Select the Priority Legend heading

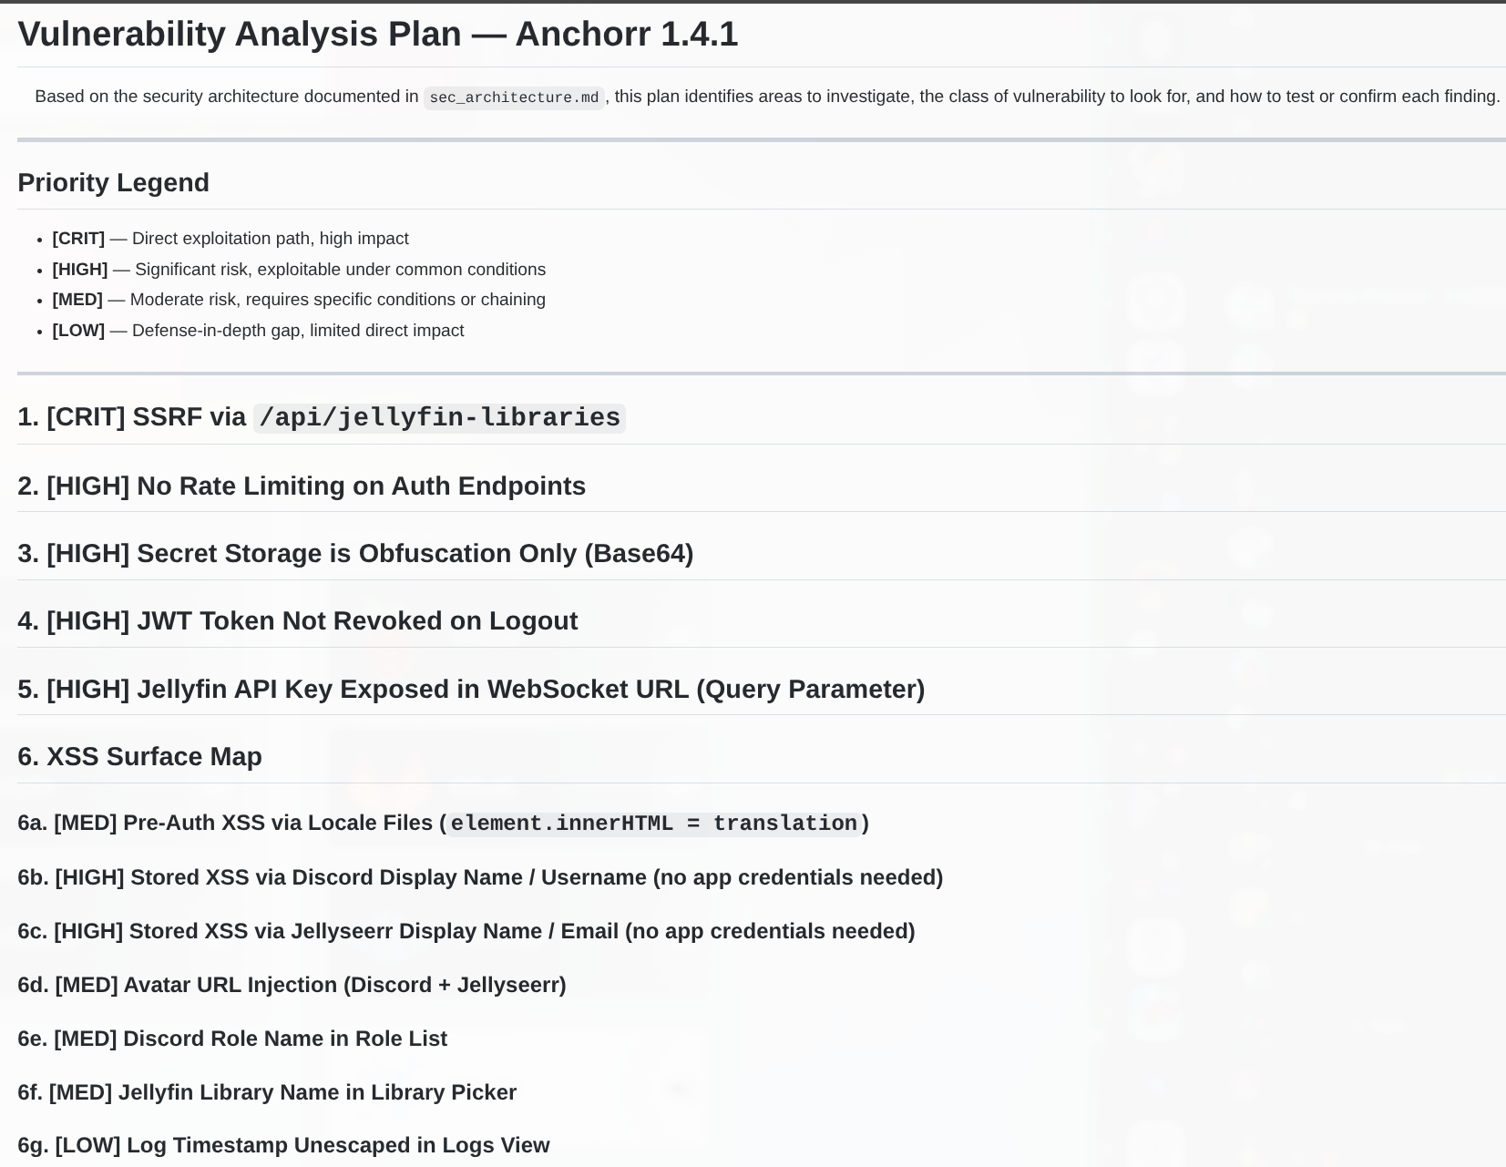(x=113, y=183)
